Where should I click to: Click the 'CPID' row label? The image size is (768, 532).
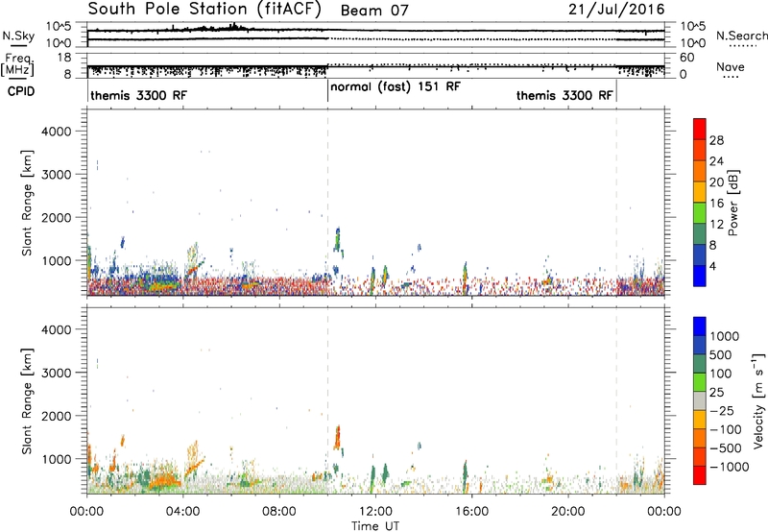pyautogui.click(x=21, y=91)
